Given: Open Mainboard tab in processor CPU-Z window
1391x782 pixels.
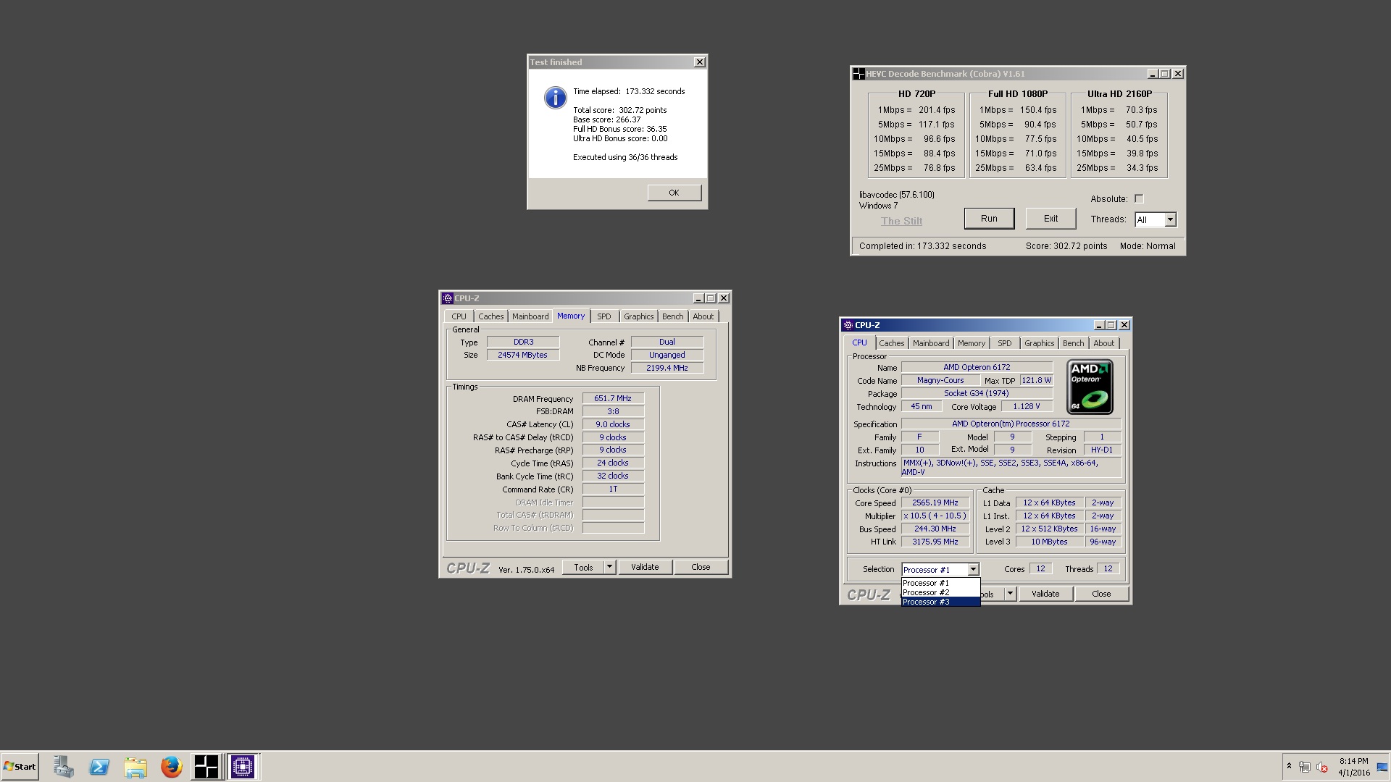Looking at the screenshot, I should pyautogui.click(x=931, y=343).
